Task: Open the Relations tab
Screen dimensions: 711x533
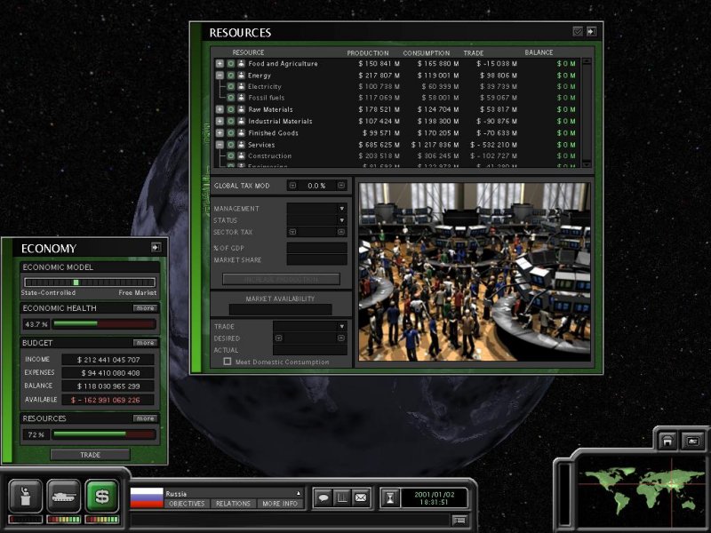Action: coord(233,504)
